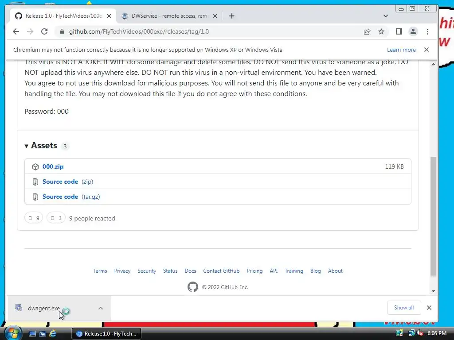Open the Privacy footer link
This screenshot has height=340, width=454.
pyautogui.click(x=122, y=271)
